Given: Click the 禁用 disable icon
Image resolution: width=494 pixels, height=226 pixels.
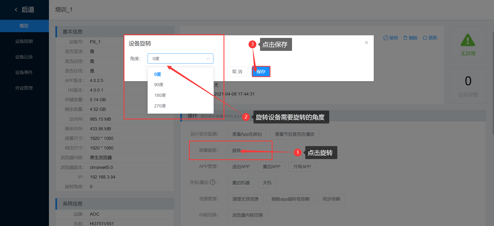Looking at the screenshot, I should tap(385, 38).
